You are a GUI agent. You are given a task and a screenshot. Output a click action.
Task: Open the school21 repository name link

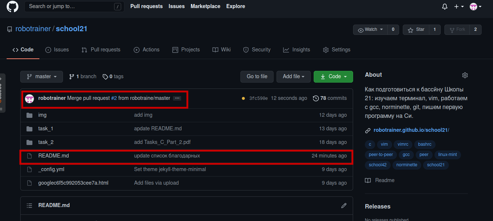[x=71, y=29]
